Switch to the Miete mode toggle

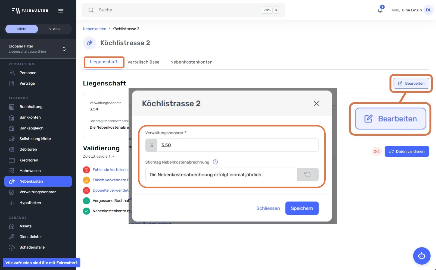coord(22,29)
